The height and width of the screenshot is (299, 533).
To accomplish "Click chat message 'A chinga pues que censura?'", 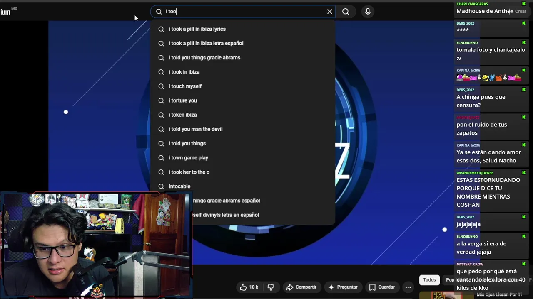I will (x=481, y=101).
